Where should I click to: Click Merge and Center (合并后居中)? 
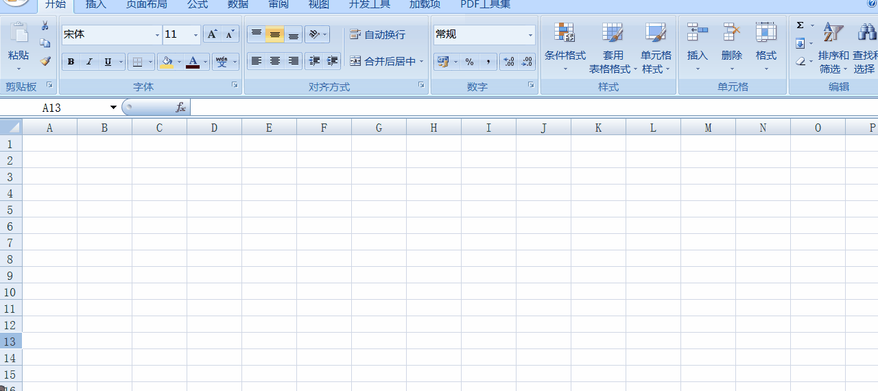(383, 61)
